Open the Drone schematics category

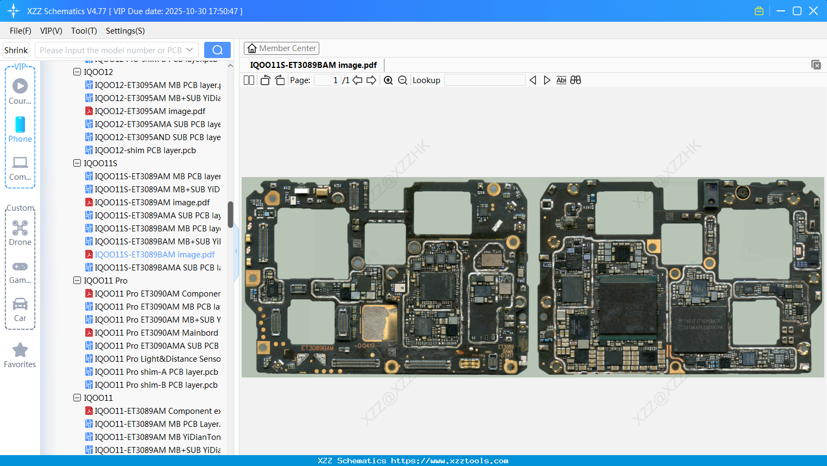pos(20,232)
